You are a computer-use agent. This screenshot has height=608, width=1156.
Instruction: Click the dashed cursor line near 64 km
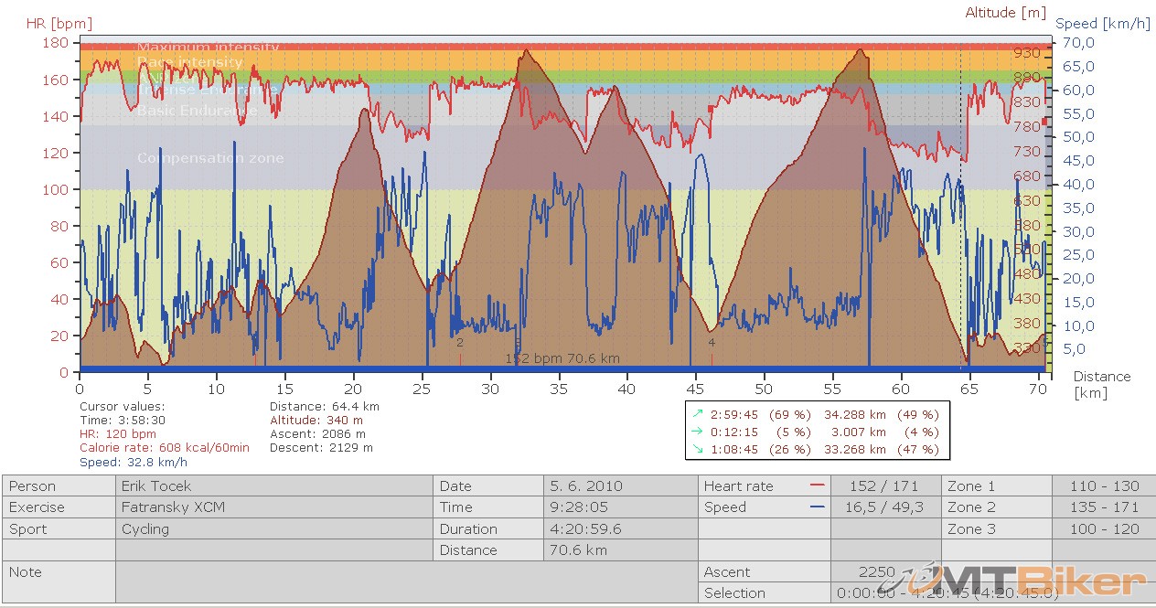tap(960, 229)
